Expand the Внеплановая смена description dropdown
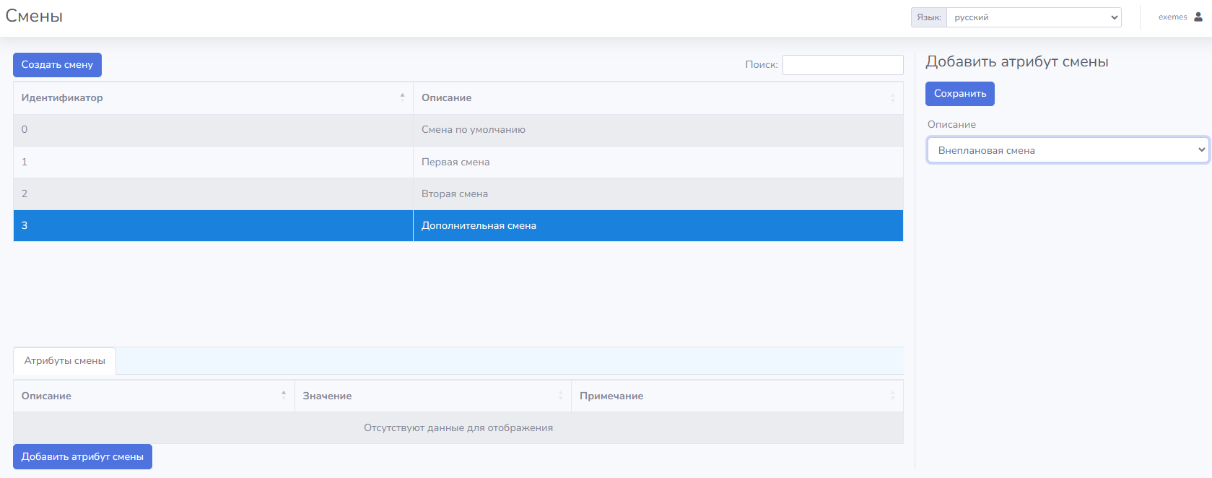This screenshot has height=478, width=1212. coord(1067,150)
